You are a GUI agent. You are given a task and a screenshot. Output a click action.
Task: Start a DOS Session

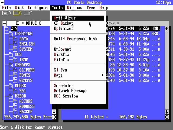[x=78, y=96]
